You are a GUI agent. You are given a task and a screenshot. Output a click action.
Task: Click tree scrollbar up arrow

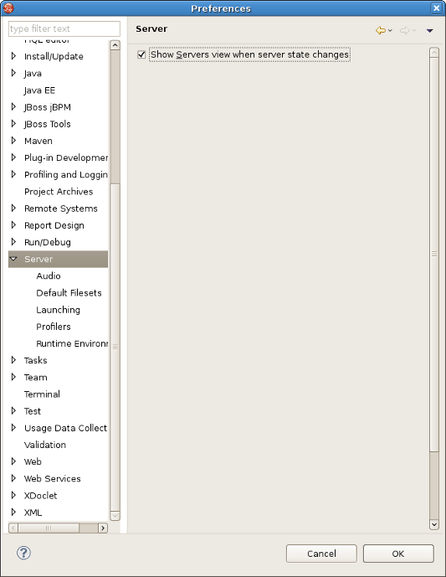(x=115, y=45)
